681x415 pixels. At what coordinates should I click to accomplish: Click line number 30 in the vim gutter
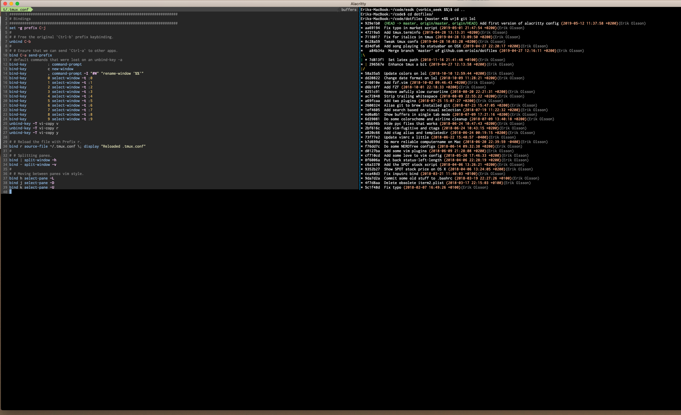[x=5, y=146]
